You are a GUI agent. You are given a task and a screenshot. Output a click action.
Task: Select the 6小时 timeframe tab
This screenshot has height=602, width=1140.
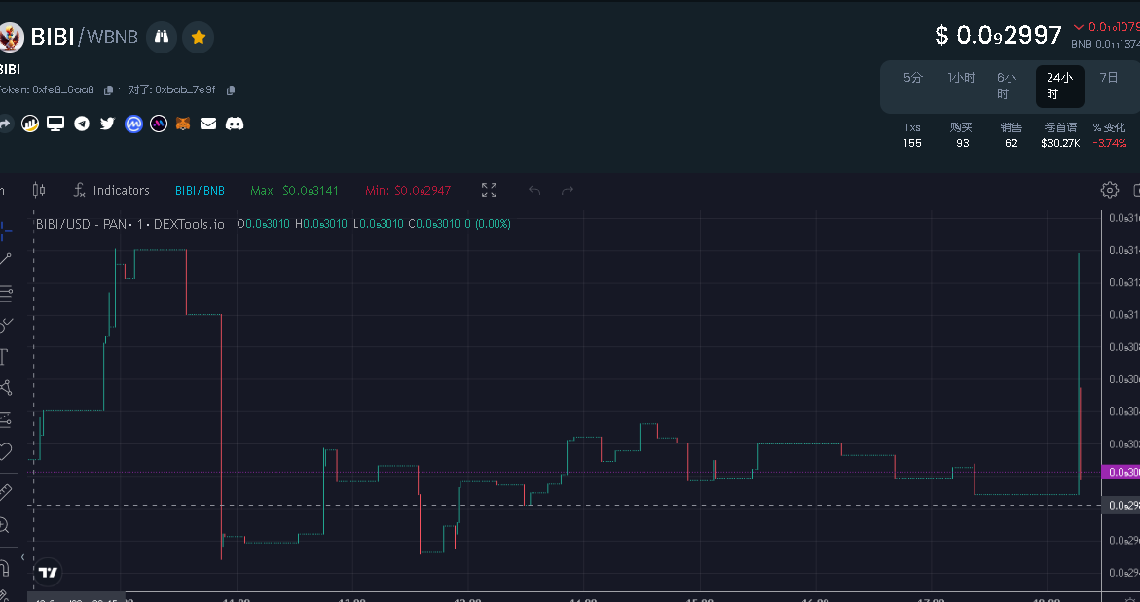tap(1007, 86)
